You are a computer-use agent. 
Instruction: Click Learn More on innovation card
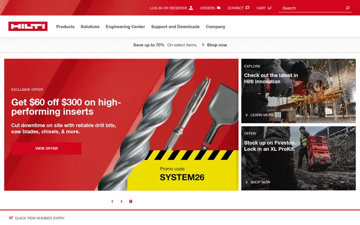click(x=262, y=115)
